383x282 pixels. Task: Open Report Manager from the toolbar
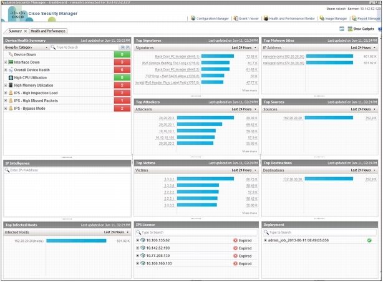pos(366,18)
